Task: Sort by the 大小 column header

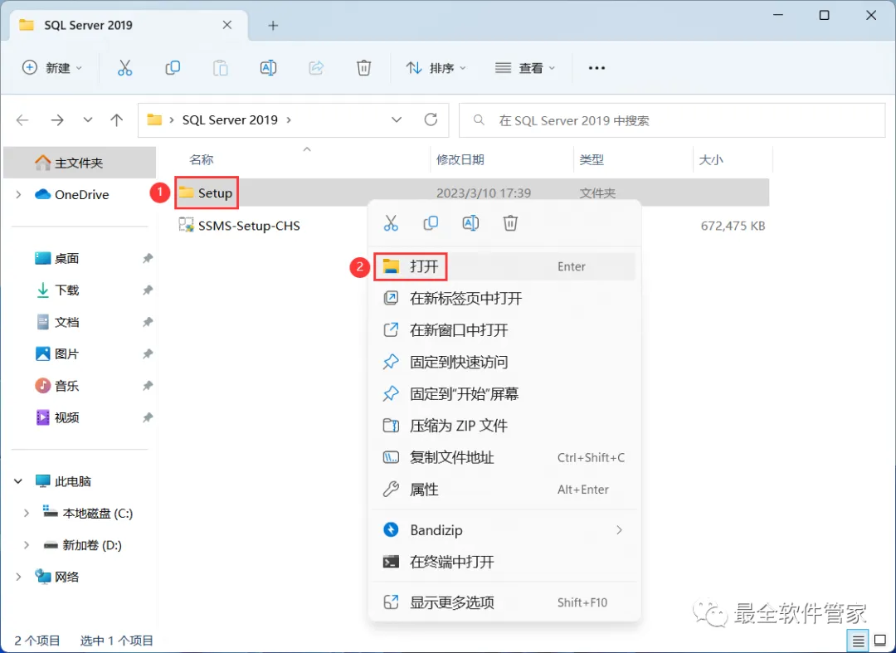Action: 711,160
